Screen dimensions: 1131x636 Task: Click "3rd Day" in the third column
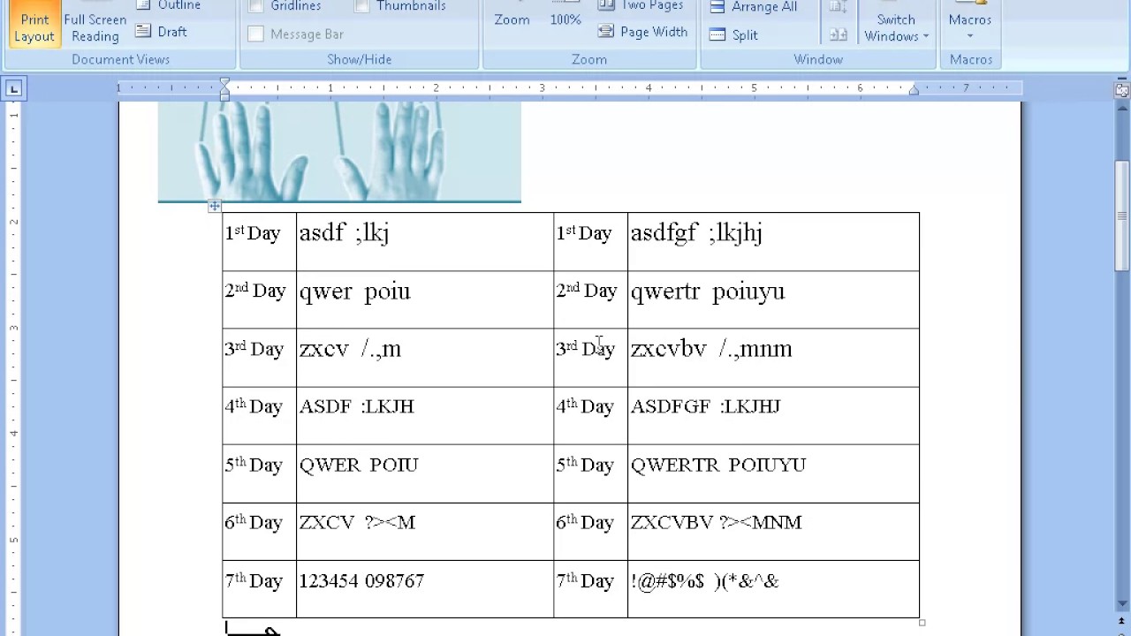(586, 349)
